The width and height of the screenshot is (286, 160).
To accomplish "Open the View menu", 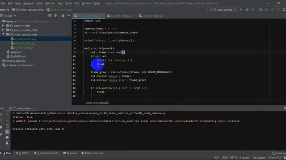I will pyautogui.click(x=18, y=3).
